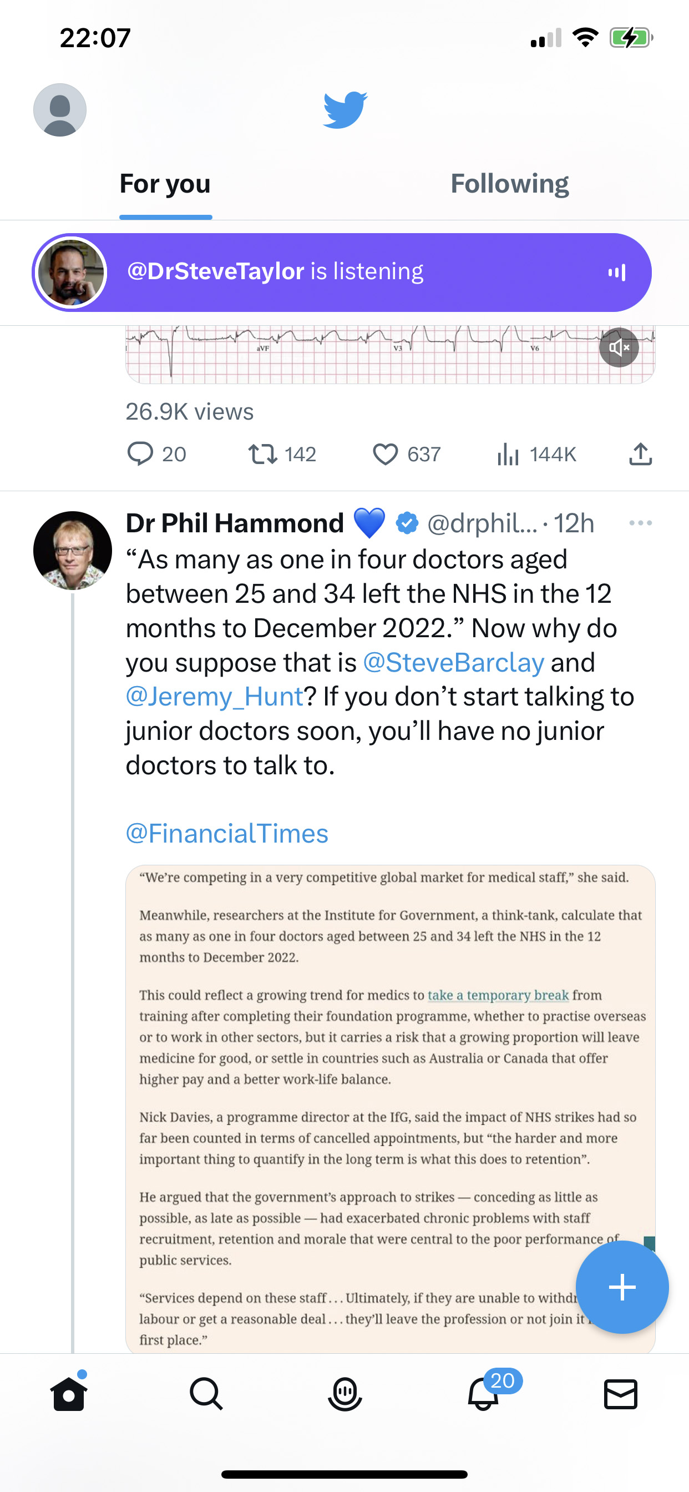Tap the Twitter bird logo

click(345, 110)
